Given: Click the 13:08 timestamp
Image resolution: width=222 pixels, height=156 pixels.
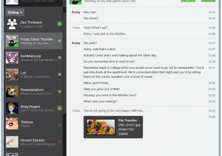Looking at the screenshot, I should (212, 117).
